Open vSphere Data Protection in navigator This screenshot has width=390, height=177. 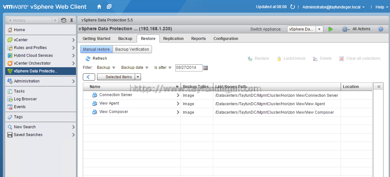coord(41,71)
